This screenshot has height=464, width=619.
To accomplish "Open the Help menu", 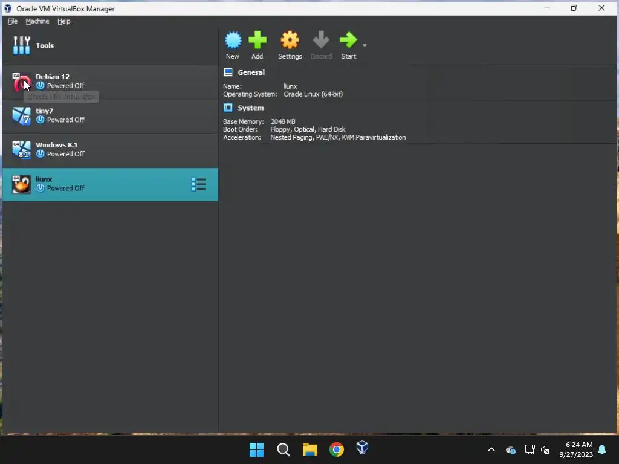I will [x=64, y=21].
